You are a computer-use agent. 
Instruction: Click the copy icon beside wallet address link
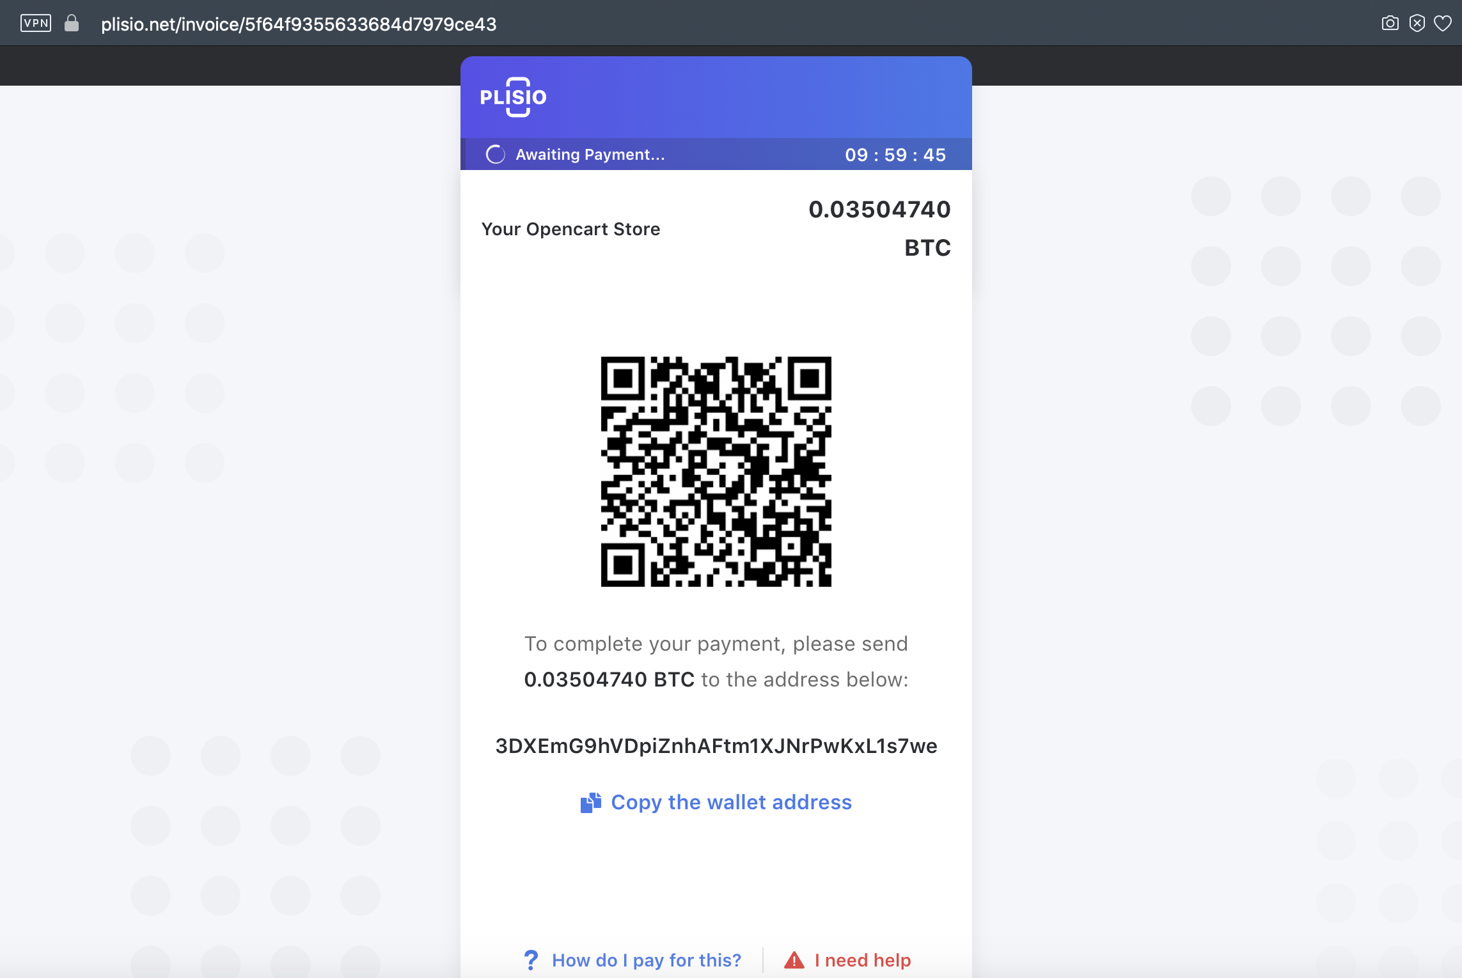(x=591, y=802)
